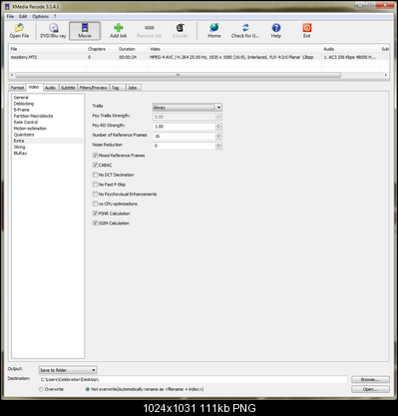
Task: Open the Trellis dropdown
Action: pos(188,108)
